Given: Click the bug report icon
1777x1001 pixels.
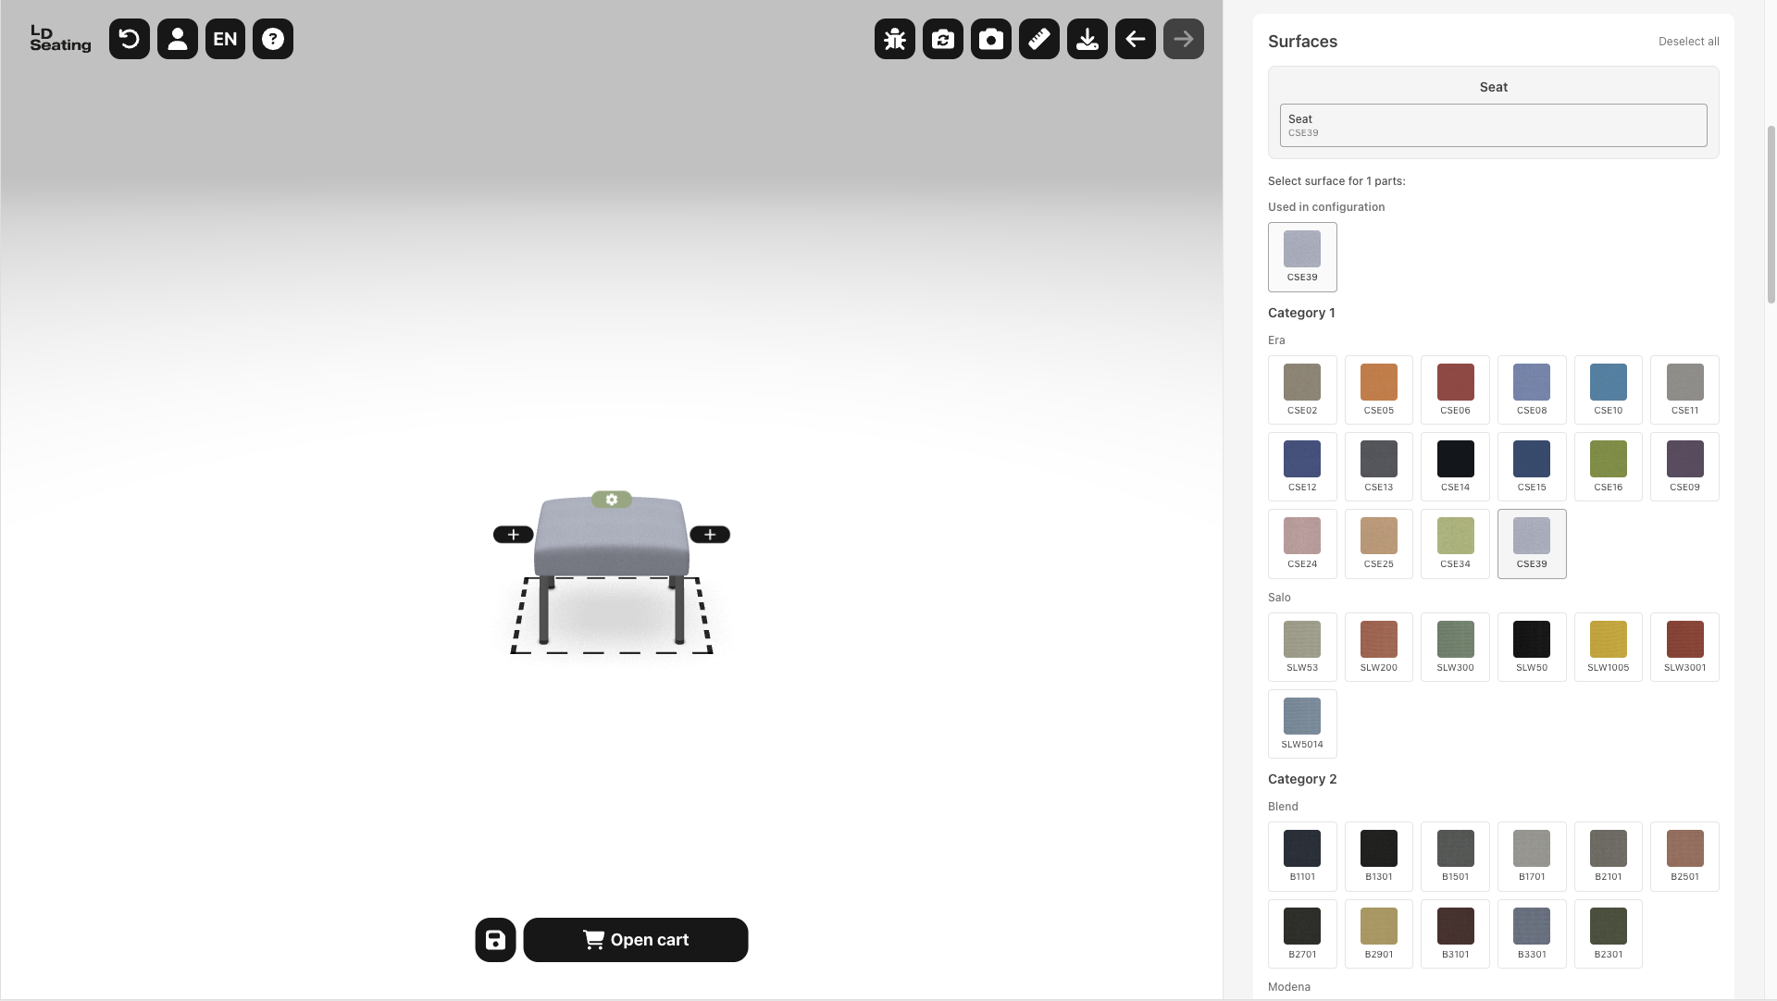Looking at the screenshot, I should tap(895, 39).
